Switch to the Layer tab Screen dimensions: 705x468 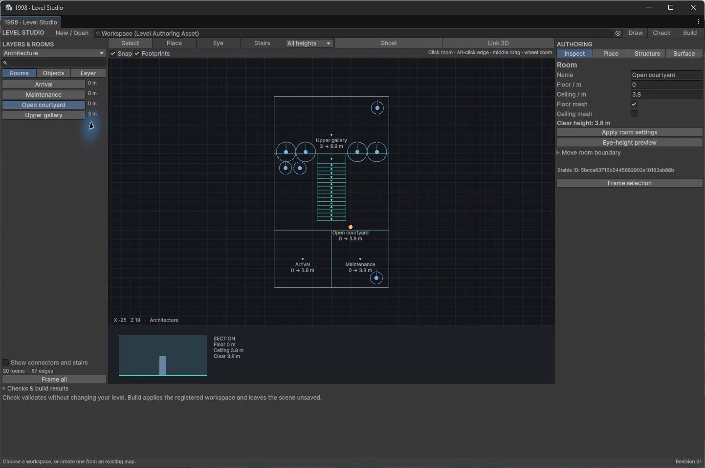(88, 73)
